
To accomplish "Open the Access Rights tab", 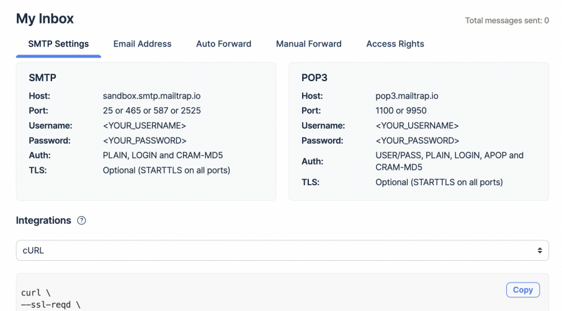I will (x=395, y=44).
